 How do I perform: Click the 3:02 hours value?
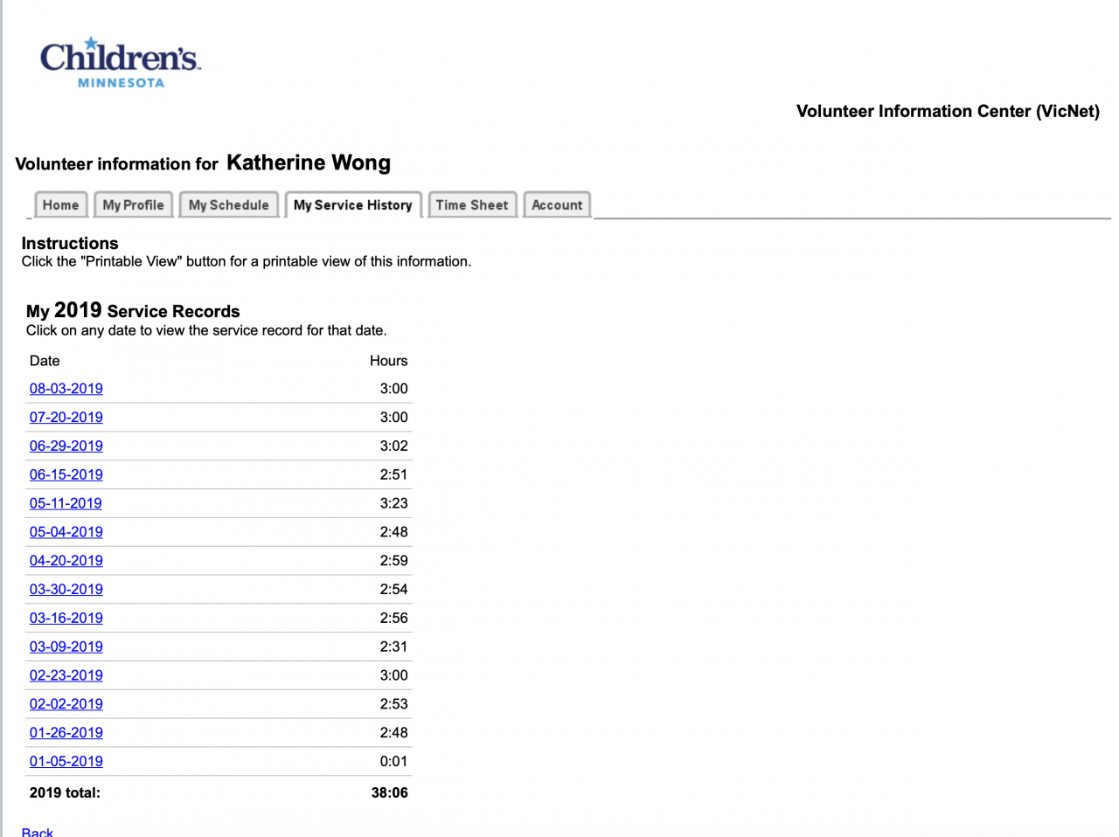tap(394, 446)
